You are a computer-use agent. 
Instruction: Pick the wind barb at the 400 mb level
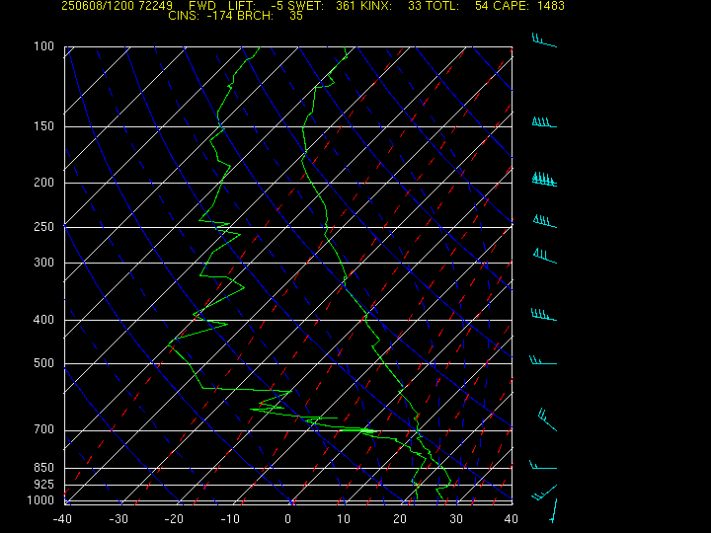click(544, 315)
